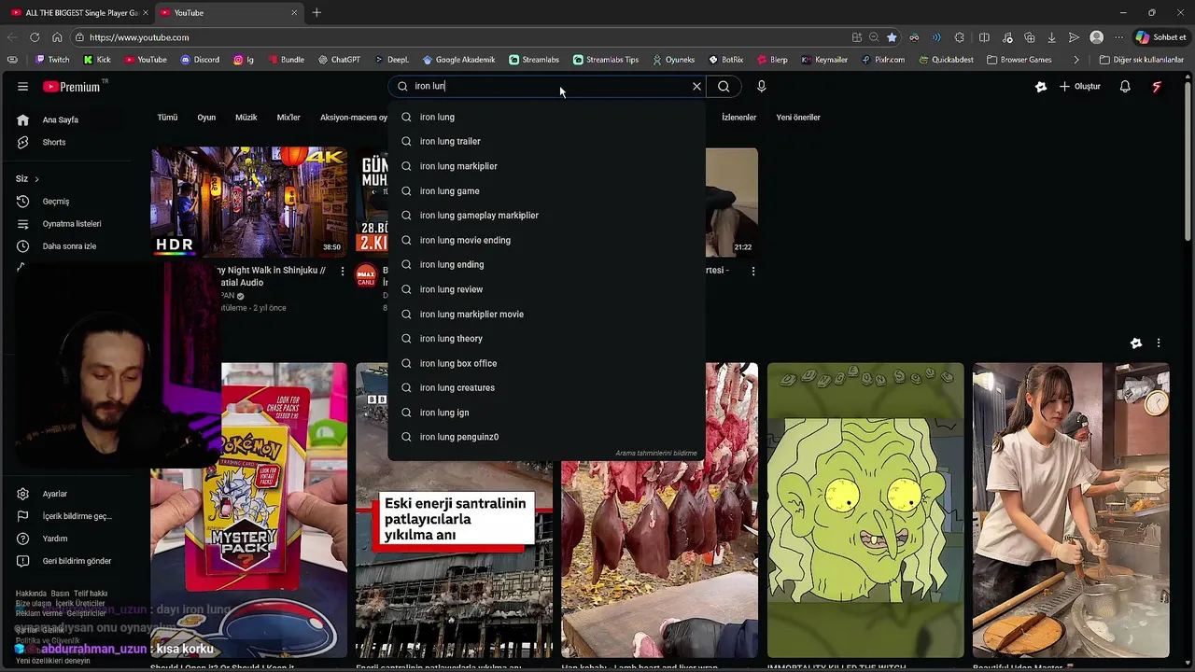Choose suggestion 'iron lung theory'

(546, 339)
